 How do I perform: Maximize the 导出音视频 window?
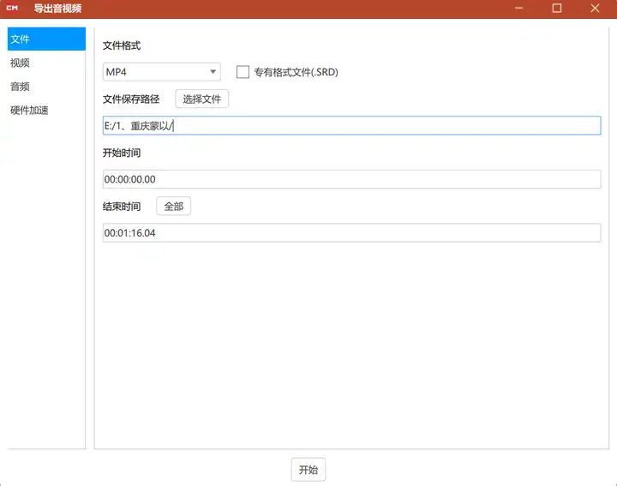[x=557, y=8]
